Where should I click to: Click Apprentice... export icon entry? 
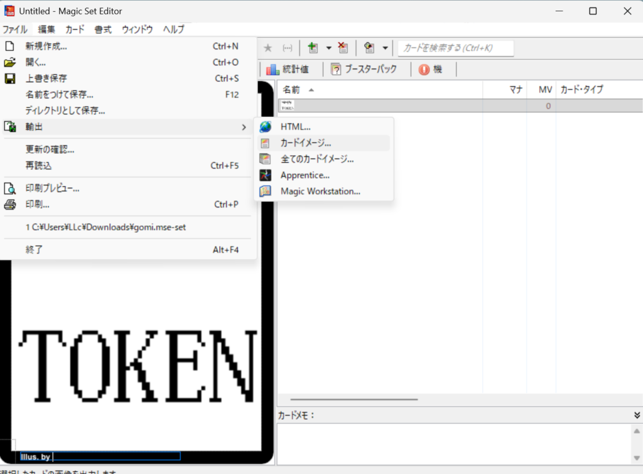pos(305,175)
